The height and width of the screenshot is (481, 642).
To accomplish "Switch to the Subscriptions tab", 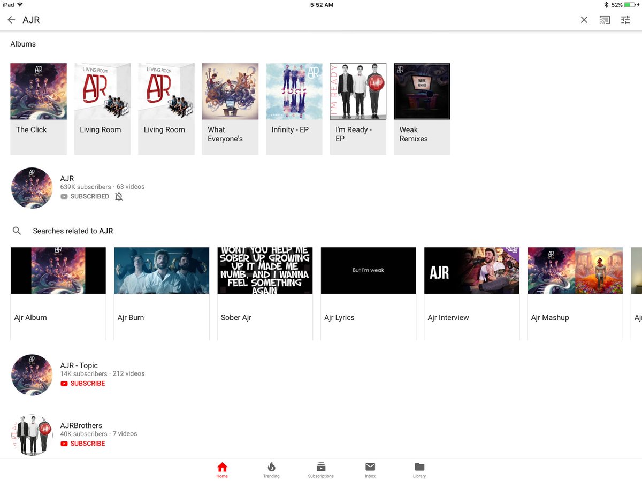I will tap(320, 470).
